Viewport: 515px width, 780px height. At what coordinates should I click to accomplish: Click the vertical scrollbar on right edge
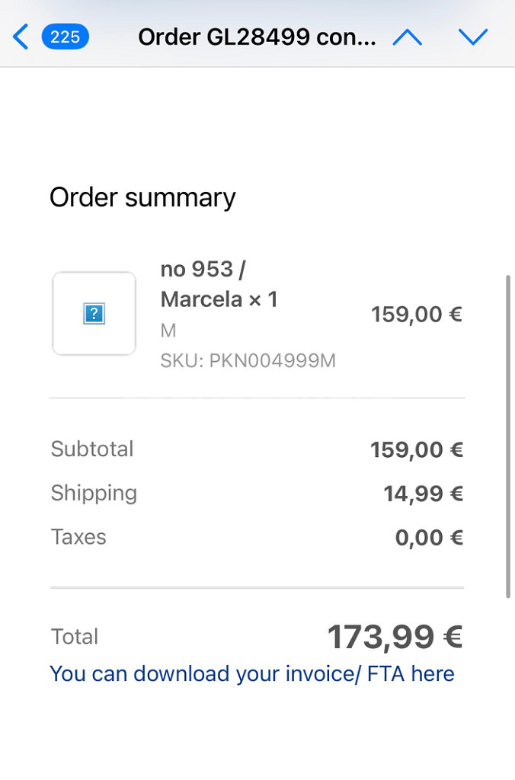click(x=508, y=436)
